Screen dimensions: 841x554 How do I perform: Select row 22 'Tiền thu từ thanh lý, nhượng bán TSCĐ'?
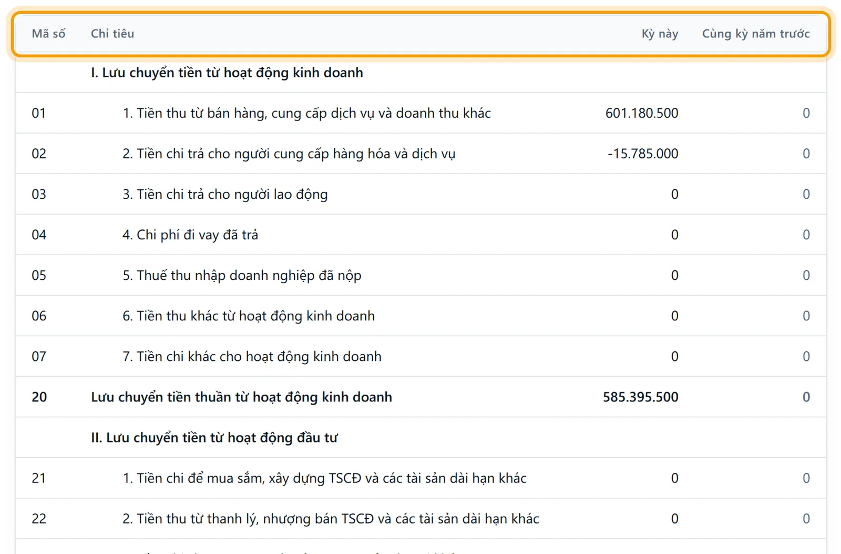point(420,518)
